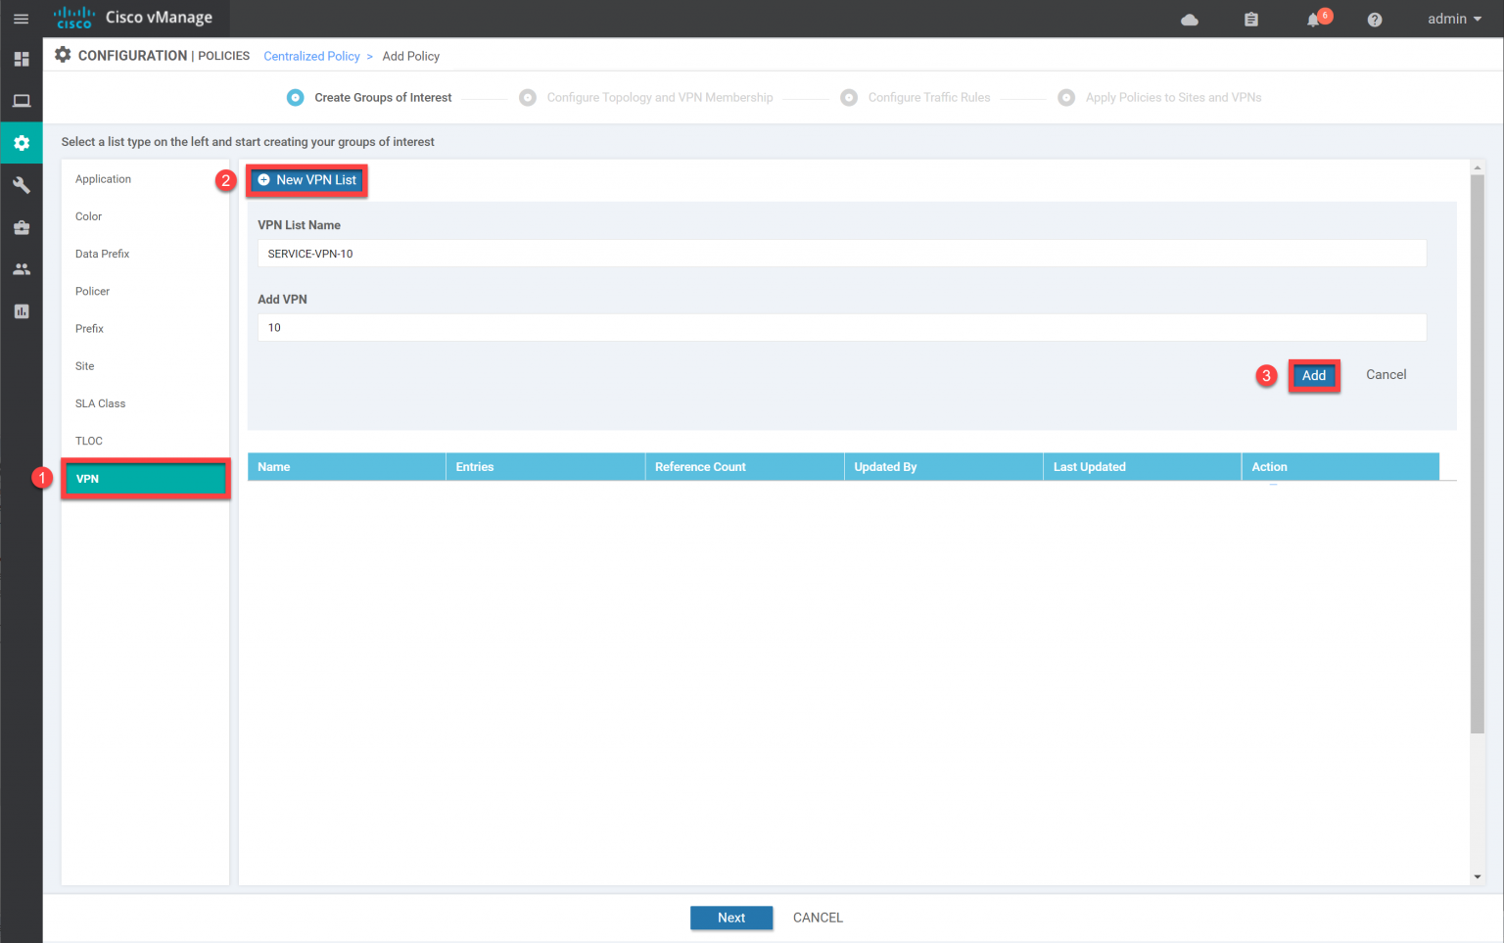Follow the Centralized Policy breadcrumb link
The width and height of the screenshot is (1504, 943).
(311, 56)
